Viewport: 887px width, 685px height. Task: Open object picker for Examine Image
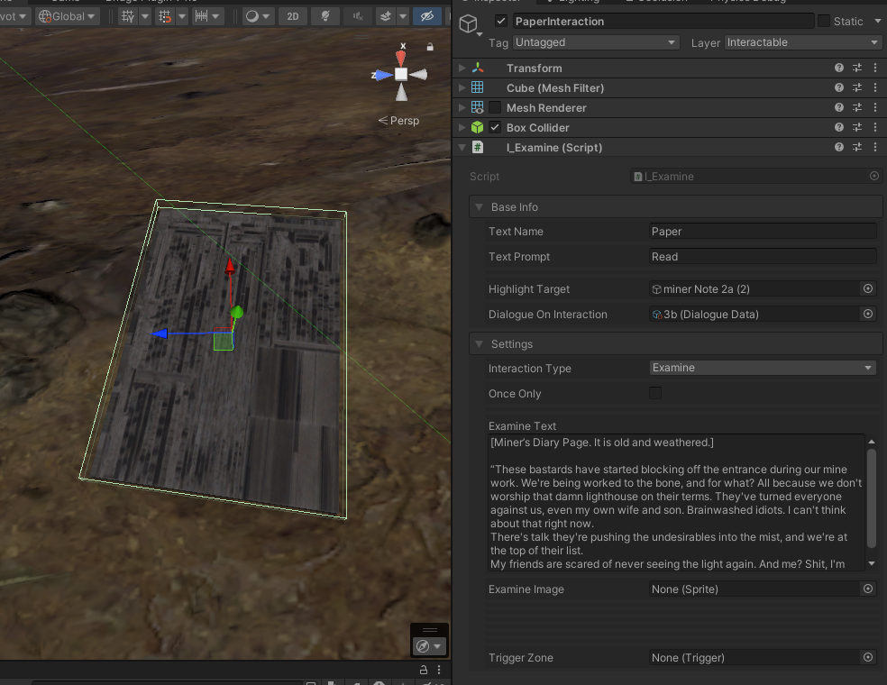pos(868,589)
